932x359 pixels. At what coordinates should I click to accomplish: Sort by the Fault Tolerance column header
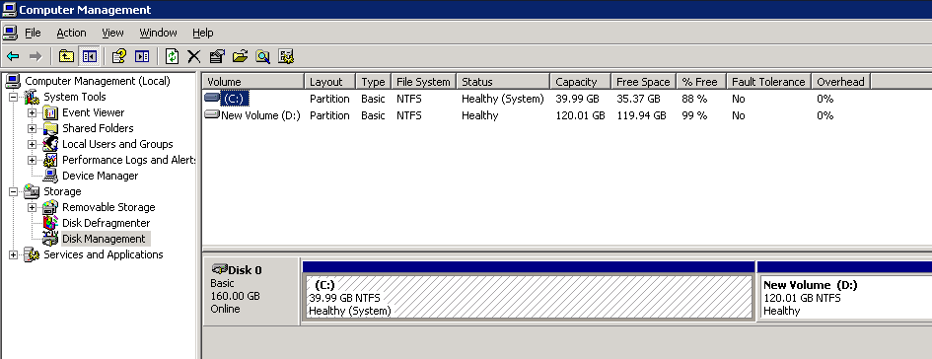(x=769, y=82)
